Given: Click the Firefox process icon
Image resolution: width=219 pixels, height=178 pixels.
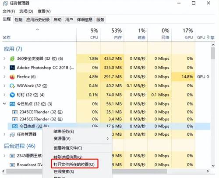Looking at the screenshot, I should click(x=12, y=77).
